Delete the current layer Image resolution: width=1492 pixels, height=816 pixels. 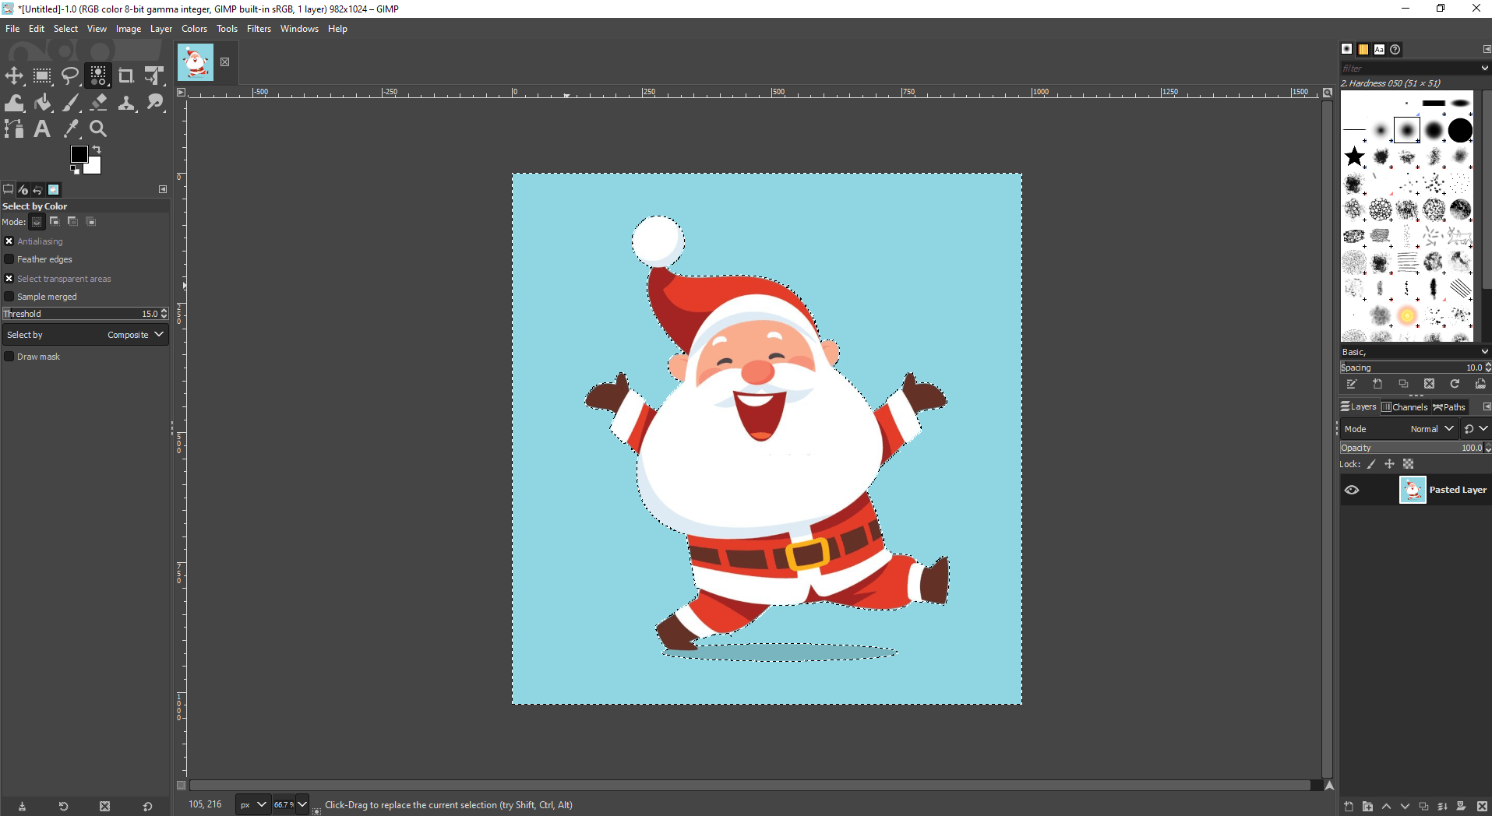1482,807
